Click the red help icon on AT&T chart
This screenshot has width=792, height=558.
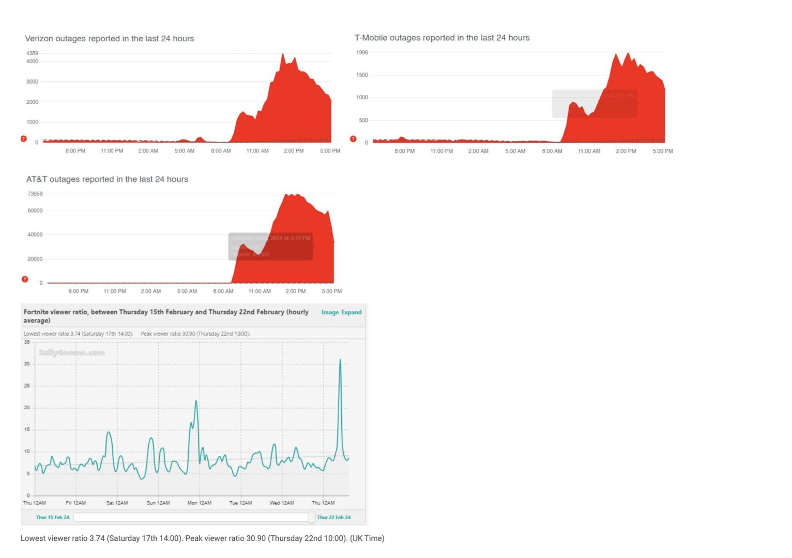25,279
